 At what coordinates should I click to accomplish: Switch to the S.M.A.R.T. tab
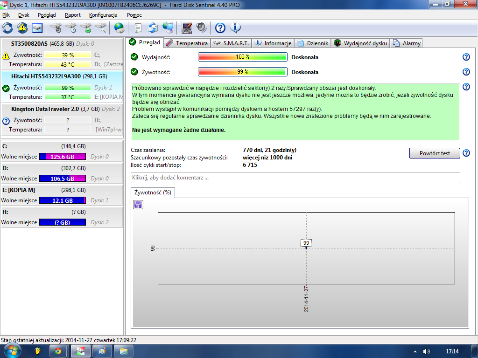tap(232, 43)
